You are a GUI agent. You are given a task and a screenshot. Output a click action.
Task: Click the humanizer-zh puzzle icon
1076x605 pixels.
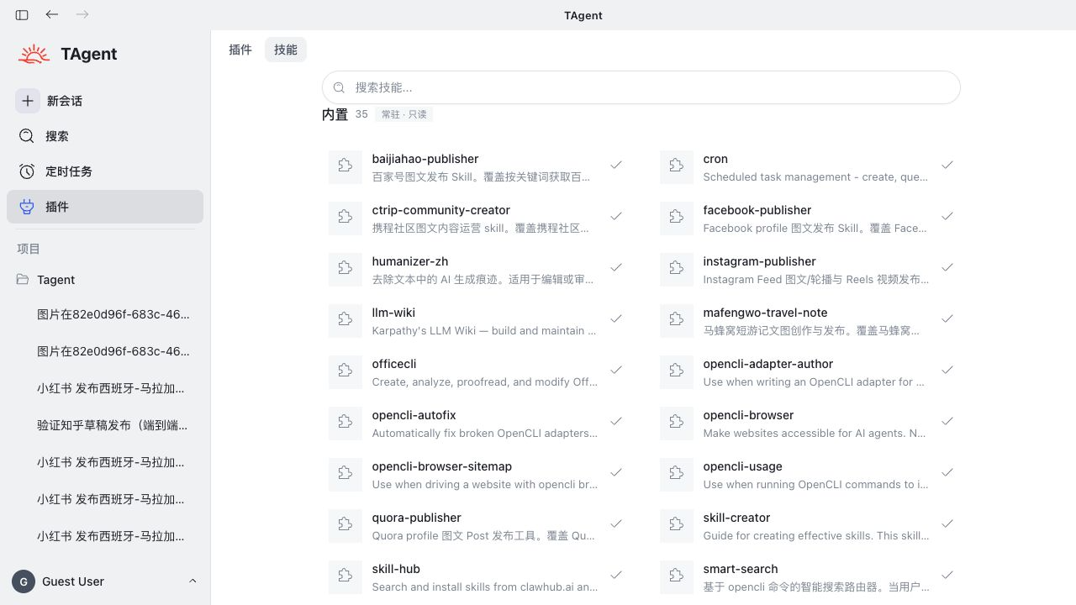(x=345, y=270)
